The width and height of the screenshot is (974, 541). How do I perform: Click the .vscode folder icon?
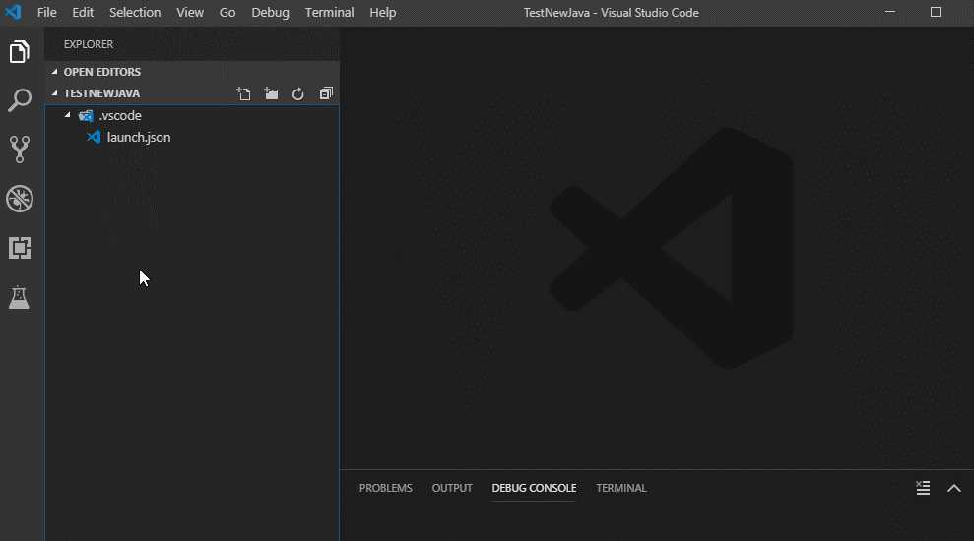click(86, 115)
